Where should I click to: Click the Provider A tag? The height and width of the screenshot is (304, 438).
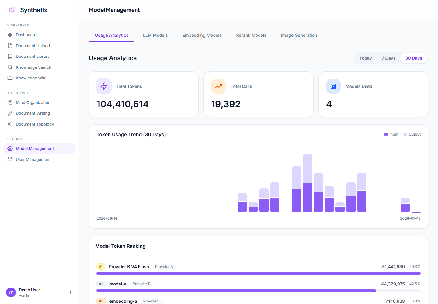(x=164, y=267)
